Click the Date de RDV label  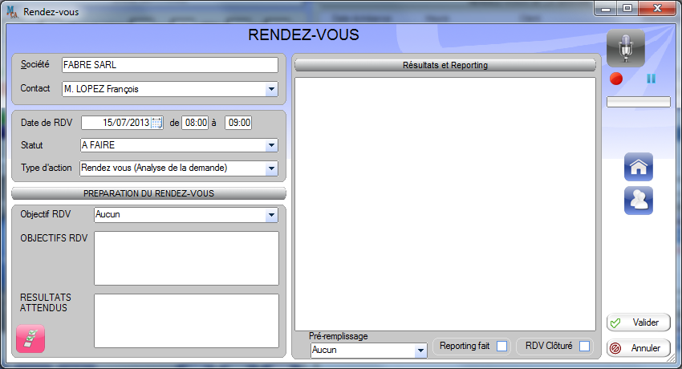pos(47,123)
